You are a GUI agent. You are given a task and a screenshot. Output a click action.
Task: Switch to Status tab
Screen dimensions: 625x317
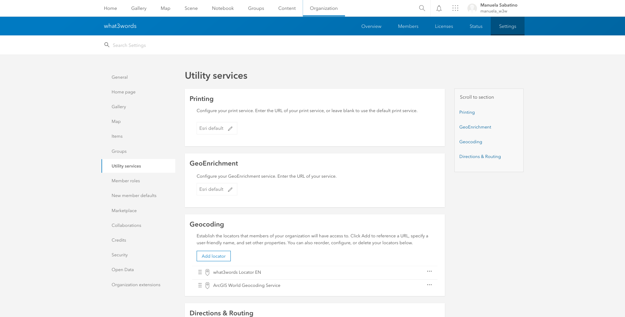[476, 26]
